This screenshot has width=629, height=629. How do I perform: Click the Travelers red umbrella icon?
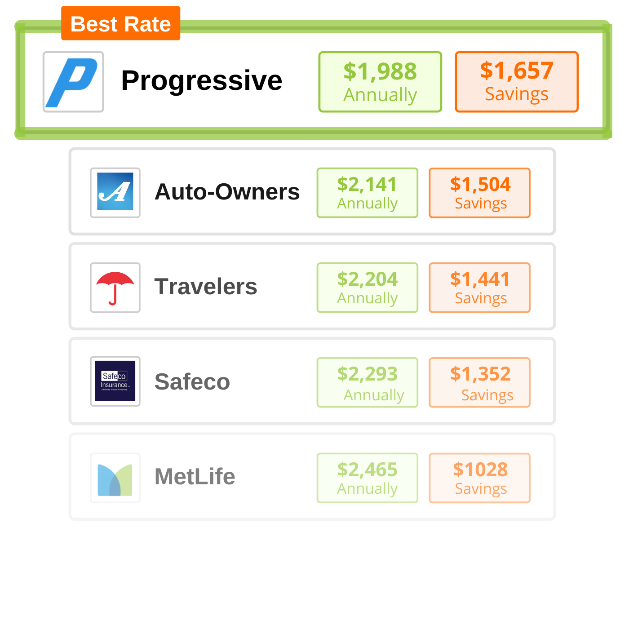(x=115, y=288)
